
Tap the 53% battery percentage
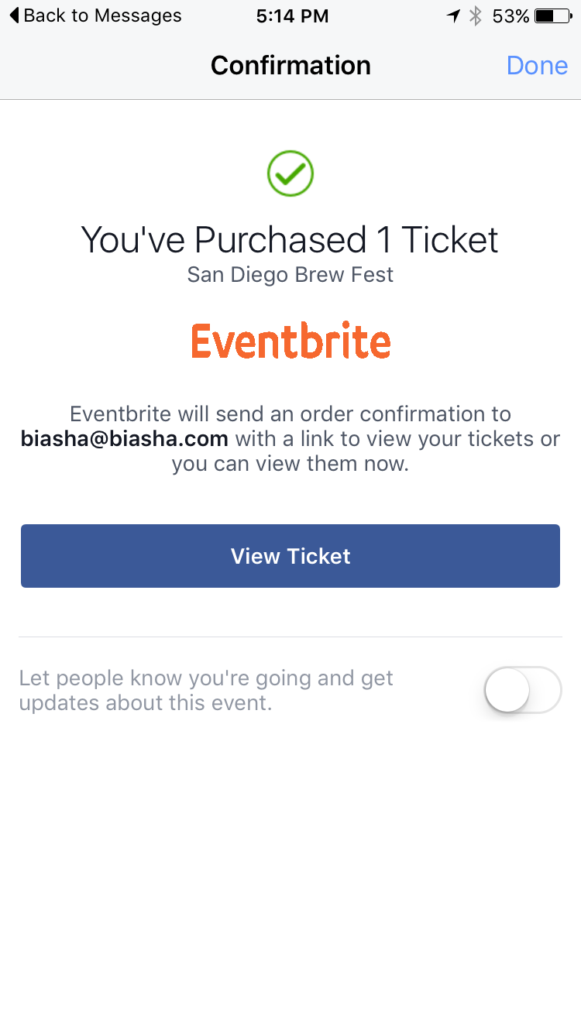(511, 15)
